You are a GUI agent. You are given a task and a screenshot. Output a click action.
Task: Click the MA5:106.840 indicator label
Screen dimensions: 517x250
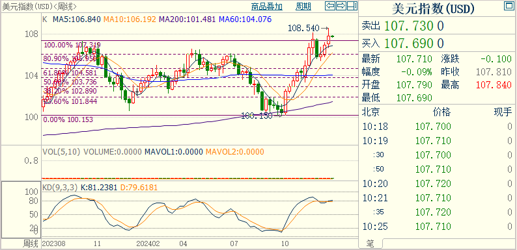click(76, 19)
